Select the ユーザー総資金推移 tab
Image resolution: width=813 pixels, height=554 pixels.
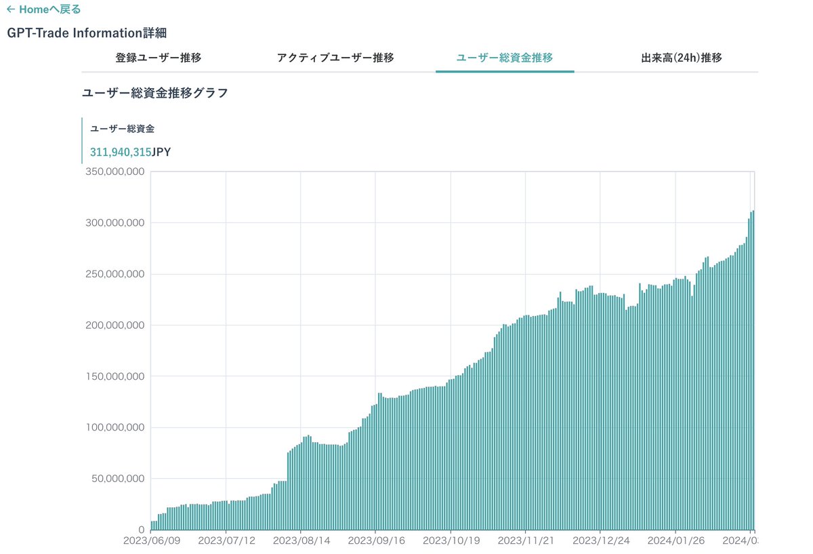point(504,58)
